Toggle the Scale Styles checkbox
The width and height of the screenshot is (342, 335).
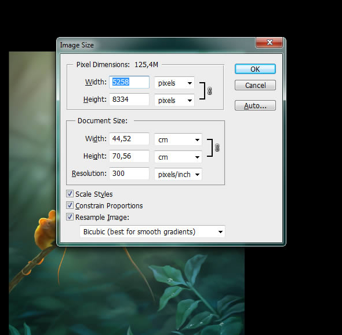point(70,194)
